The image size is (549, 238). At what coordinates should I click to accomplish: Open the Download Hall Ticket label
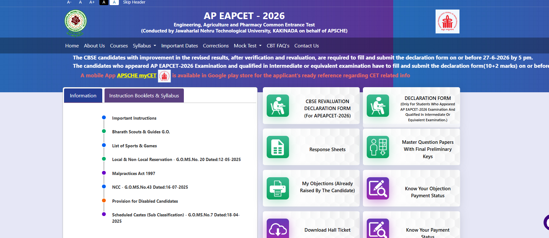(327, 230)
